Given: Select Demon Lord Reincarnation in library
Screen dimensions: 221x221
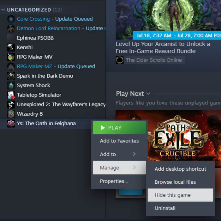Looking at the screenshot, I should 53,28.
